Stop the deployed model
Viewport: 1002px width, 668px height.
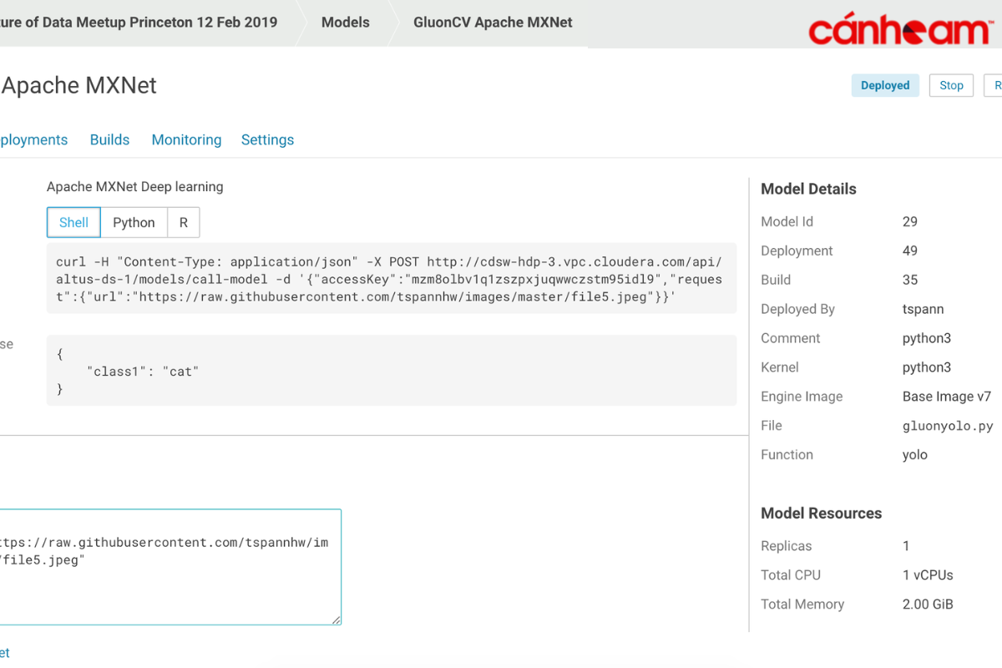[x=951, y=85]
